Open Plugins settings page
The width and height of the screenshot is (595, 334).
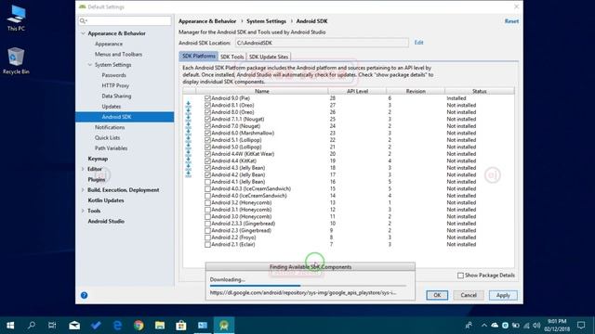(x=97, y=179)
